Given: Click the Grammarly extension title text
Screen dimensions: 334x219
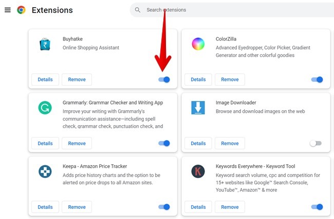Looking at the screenshot, I should (113, 103).
